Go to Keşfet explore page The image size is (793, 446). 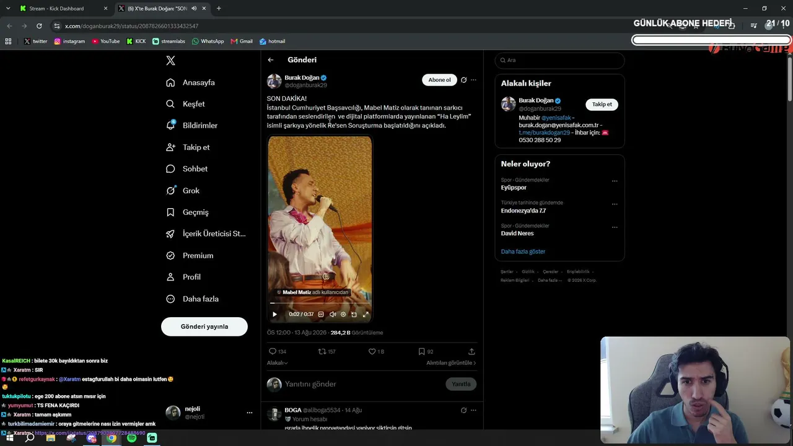click(186, 104)
